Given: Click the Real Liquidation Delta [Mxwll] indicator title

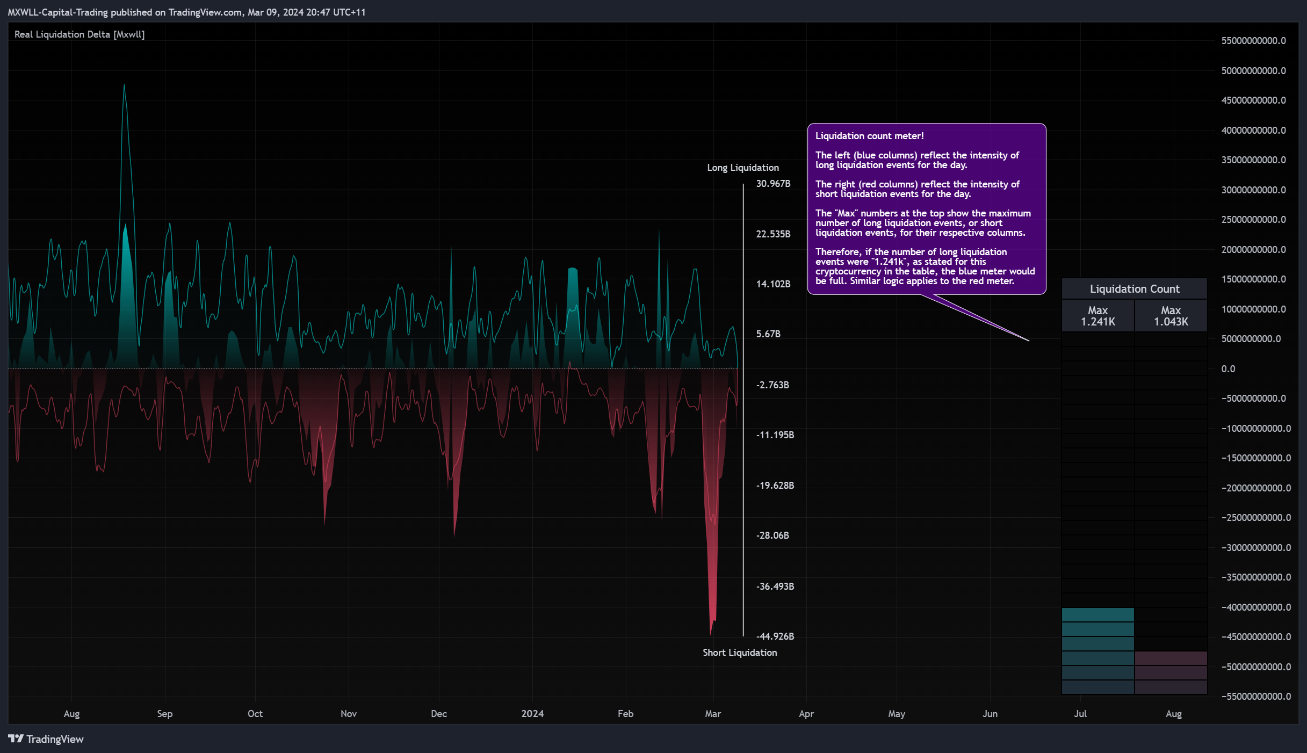Looking at the screenshot, I should [x=80, y=34].
